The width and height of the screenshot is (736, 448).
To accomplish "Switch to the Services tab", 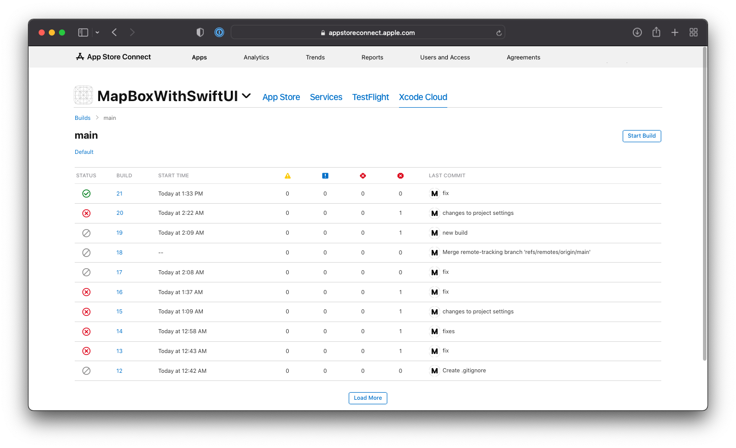I will tap(326, 97).
